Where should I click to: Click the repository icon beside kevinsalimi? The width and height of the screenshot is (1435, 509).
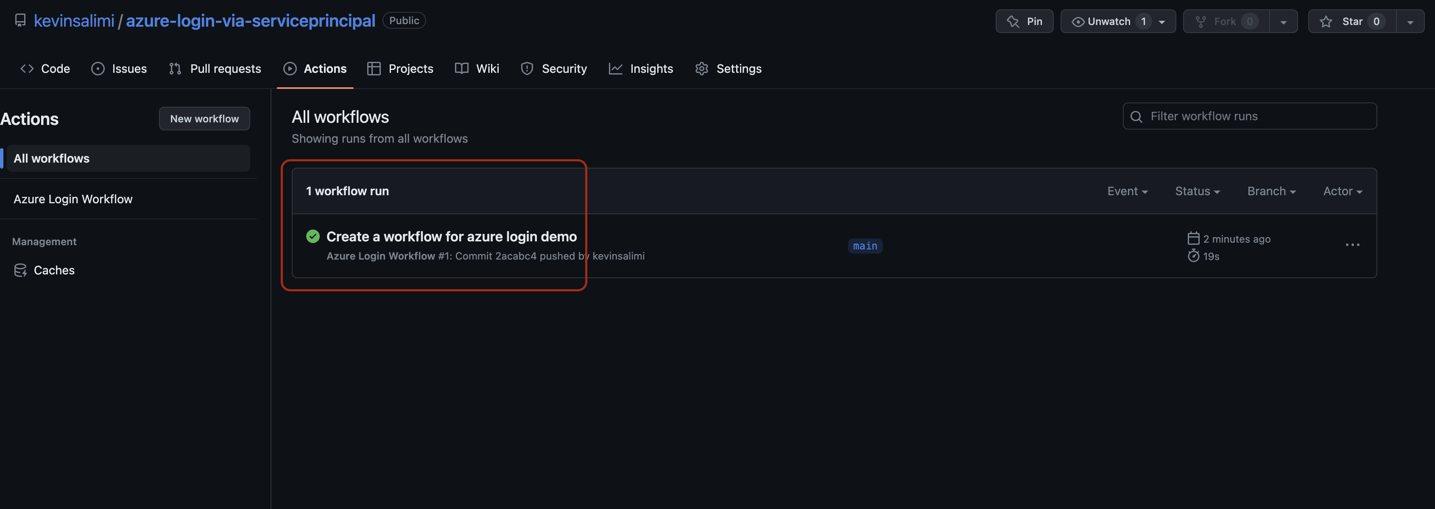coord(21,21)
